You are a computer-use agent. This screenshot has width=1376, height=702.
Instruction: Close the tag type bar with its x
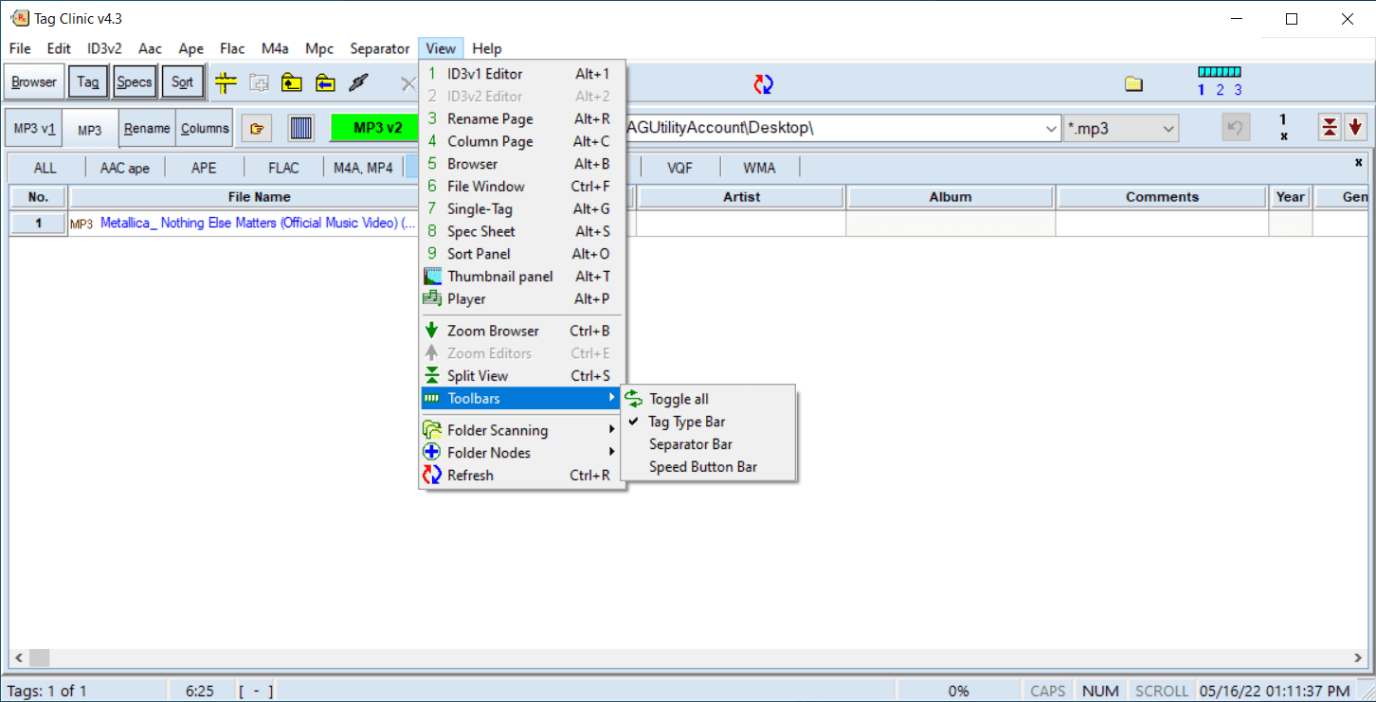(x=1358, y=162)
